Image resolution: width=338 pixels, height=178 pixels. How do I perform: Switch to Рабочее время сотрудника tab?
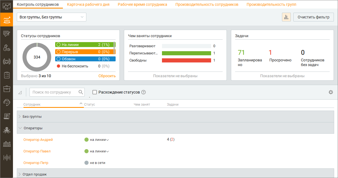pyautogui.click(x=142, y=4)
